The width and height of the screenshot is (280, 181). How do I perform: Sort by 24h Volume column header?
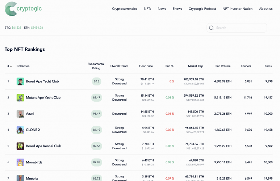tap(223, 66)
